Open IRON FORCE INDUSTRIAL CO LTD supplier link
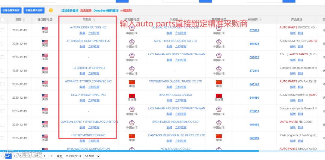 pyautogui.click(x=175, y=122)
